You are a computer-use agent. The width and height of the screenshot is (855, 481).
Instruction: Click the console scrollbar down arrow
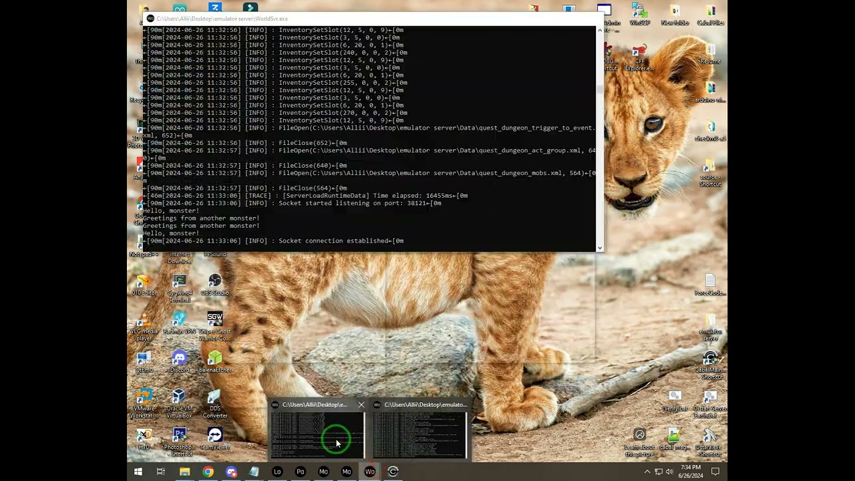599,248
